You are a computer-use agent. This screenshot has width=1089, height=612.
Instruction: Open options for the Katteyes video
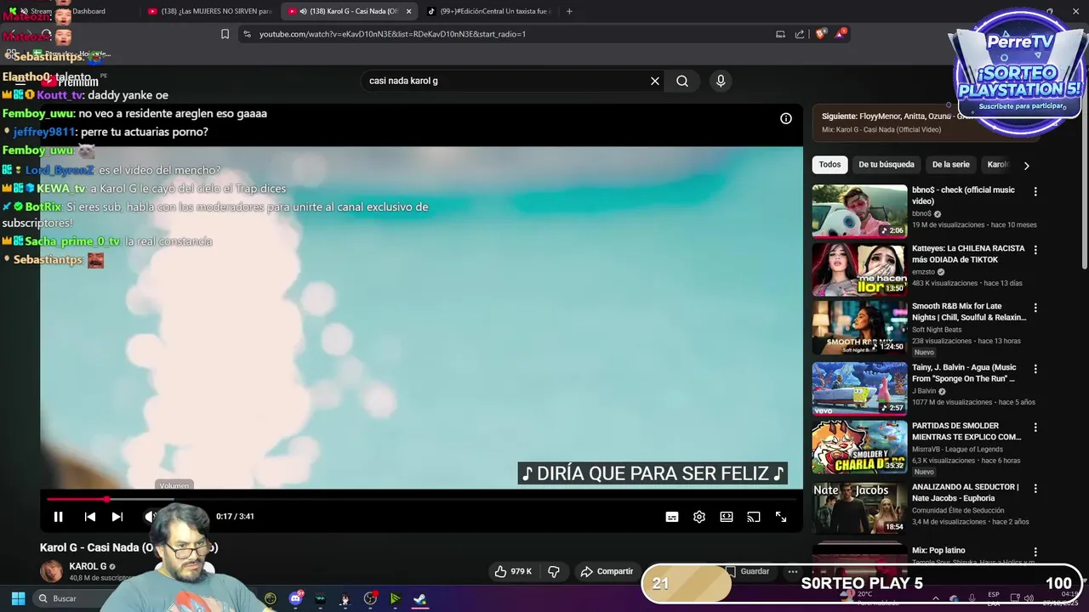point(1035,250)
